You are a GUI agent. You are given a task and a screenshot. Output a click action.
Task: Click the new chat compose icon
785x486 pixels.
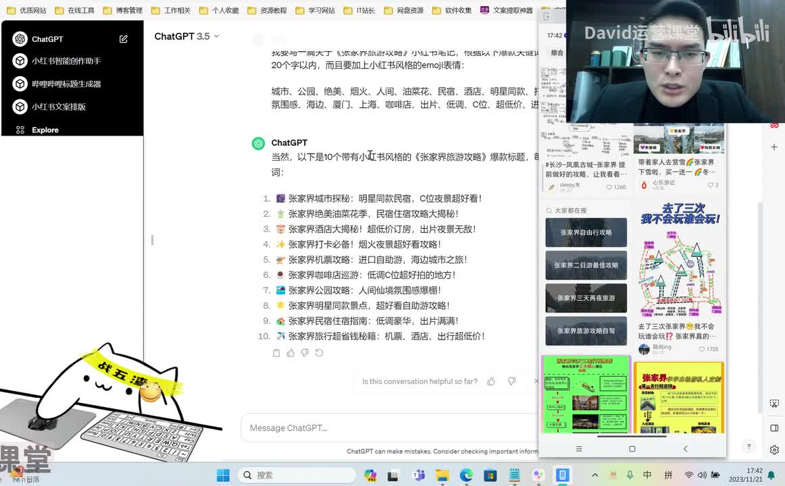[124, 39]
